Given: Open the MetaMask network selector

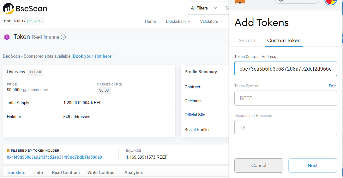Looking at the screenshot, I should coord(297,1).
